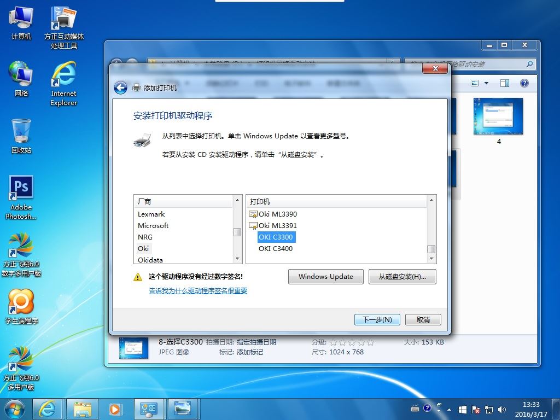
Task: Switch to the photo viewer taskbar item
Action: pos(183,409)
